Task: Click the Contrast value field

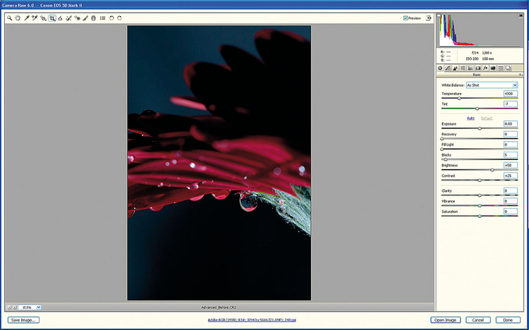Action: pyautogui.click(x=511, y=176)
